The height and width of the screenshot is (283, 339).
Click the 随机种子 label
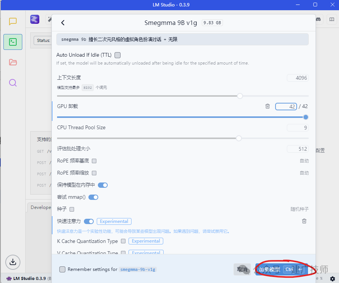299,209
